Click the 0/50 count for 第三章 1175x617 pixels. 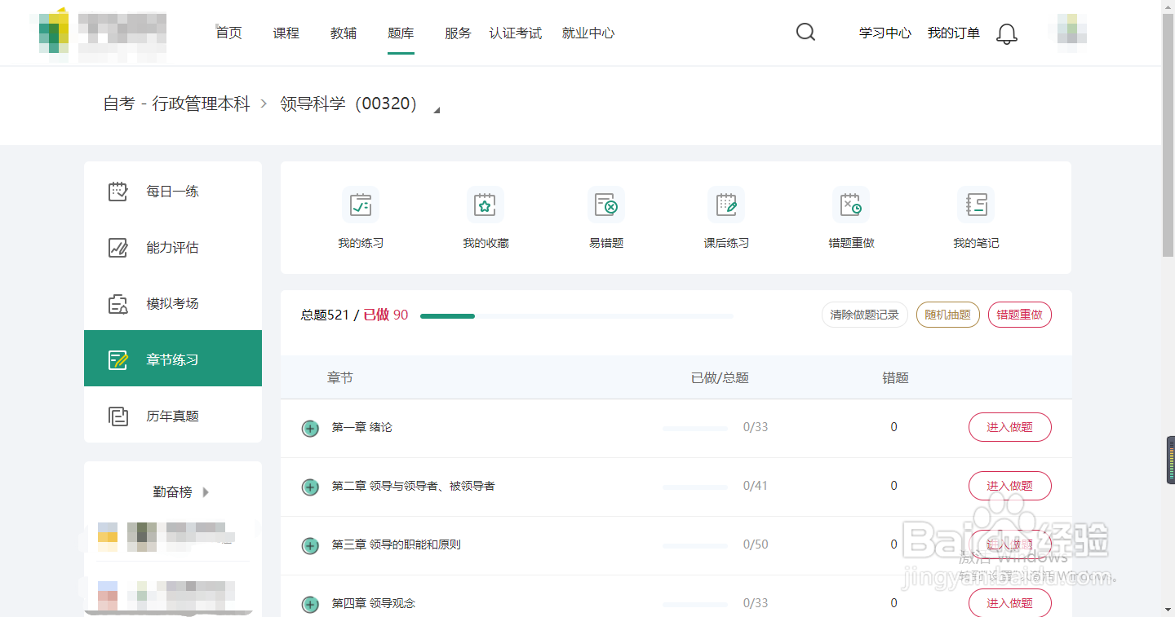(x=756, y=544)
